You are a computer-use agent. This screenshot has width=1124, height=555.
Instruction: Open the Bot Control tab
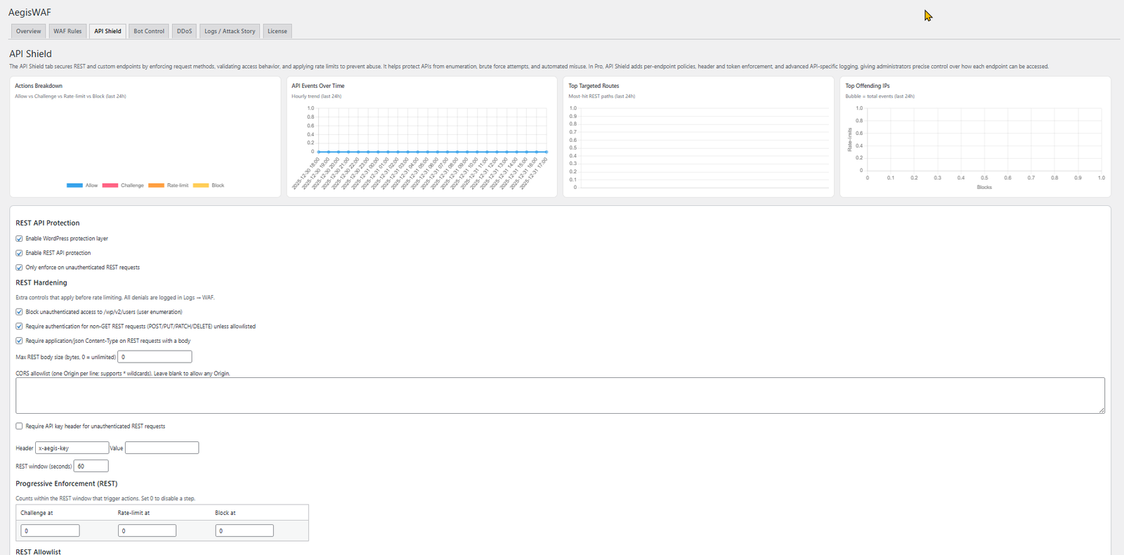click(x=149, y=31)
